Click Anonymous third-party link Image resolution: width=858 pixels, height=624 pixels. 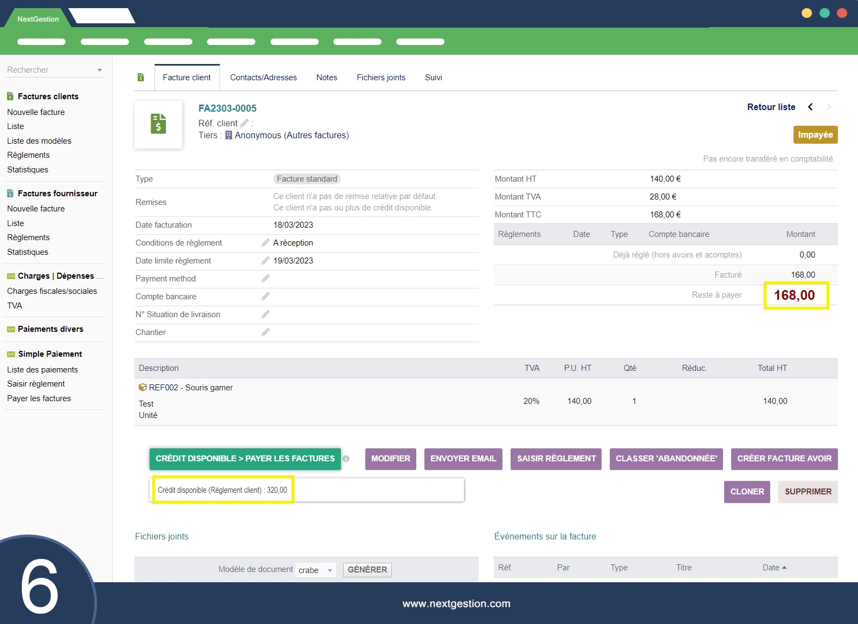click(257, 136)
